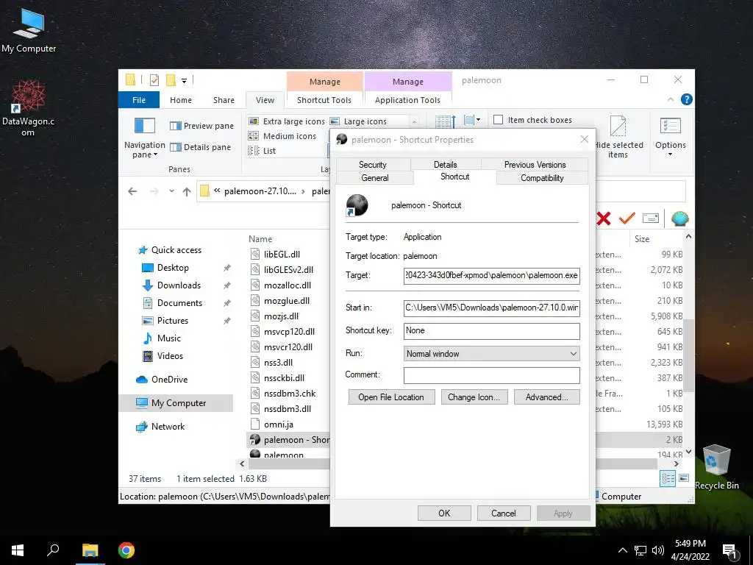Screen dimensions: 753x565
Task: Open the Details tab in Properties
Action: click(445, 164)
